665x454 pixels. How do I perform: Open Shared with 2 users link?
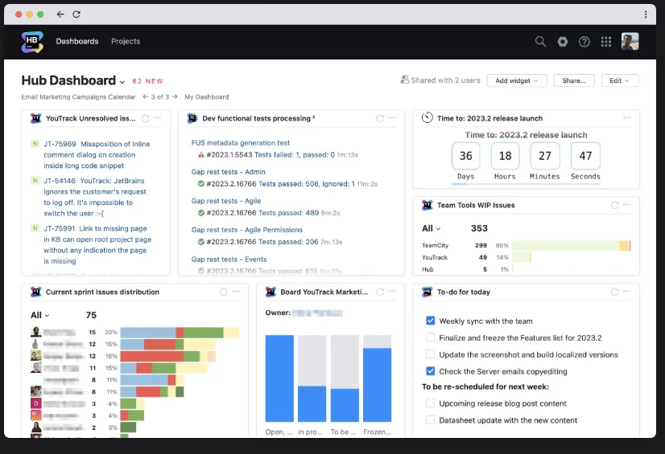tap(440, 80)
